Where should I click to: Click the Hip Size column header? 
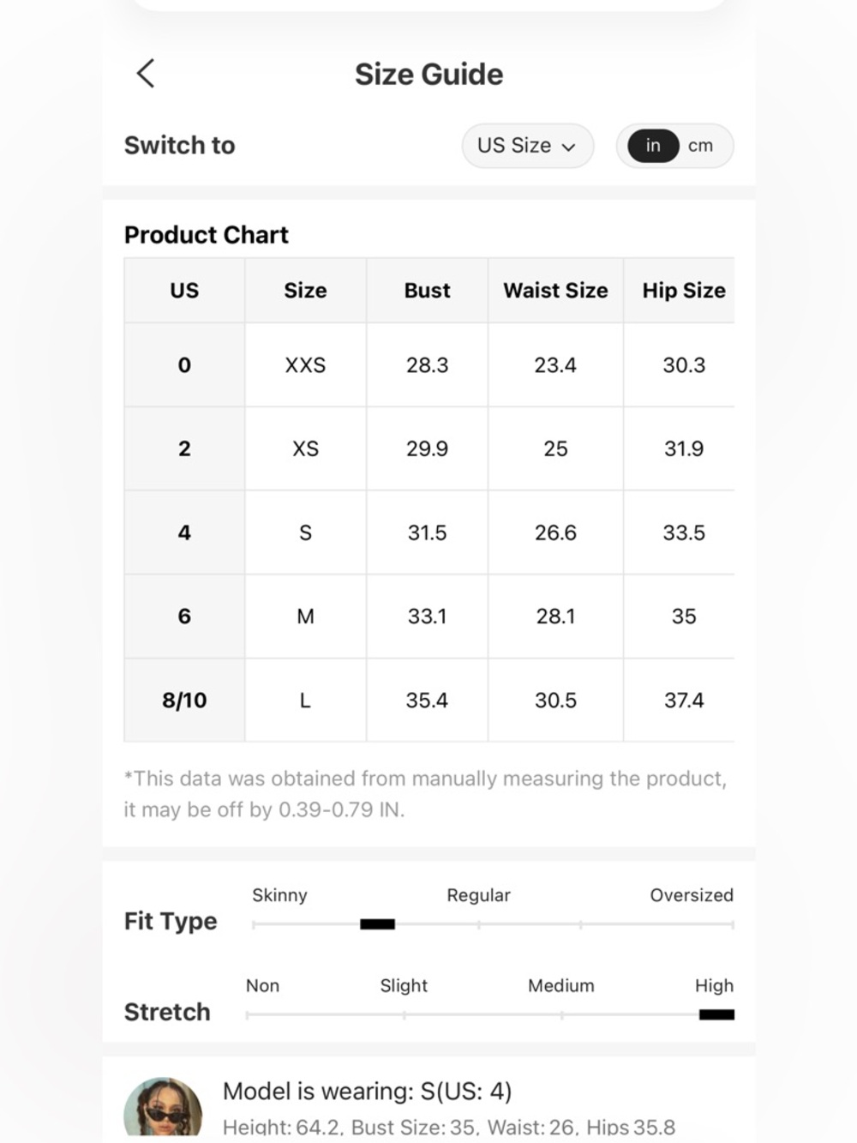683,291
